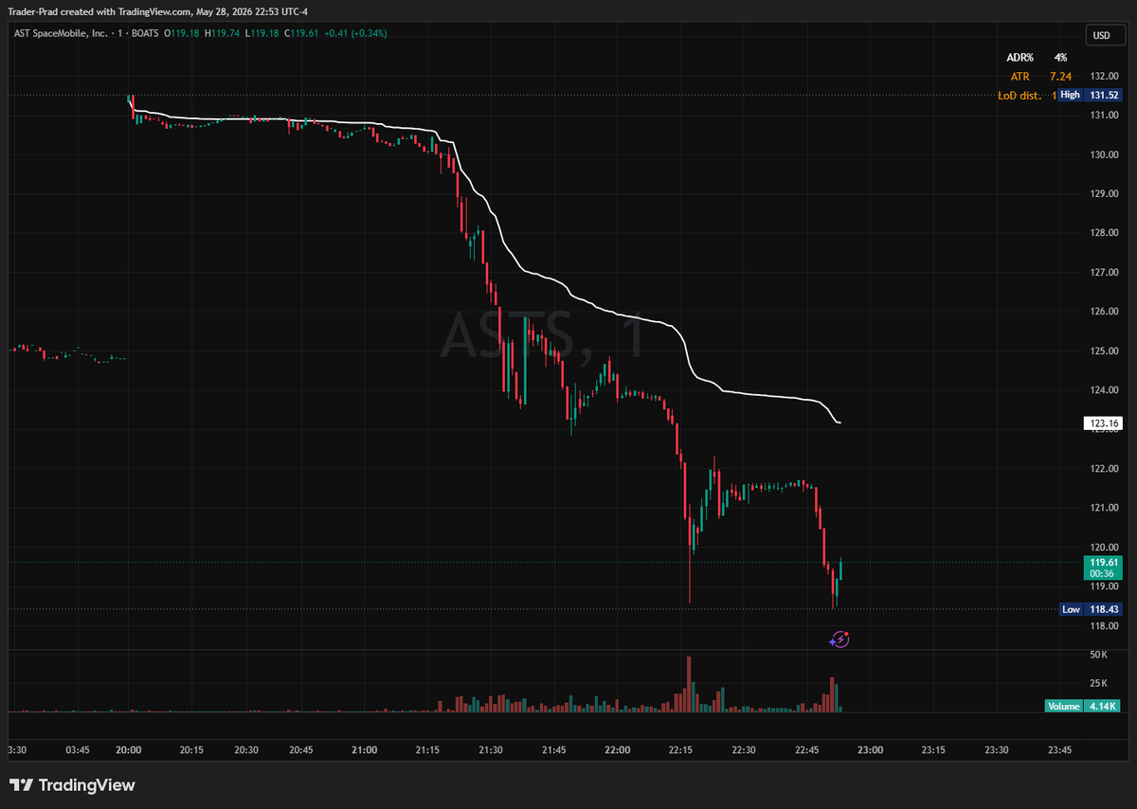This screenshot has height=809, width=1137.
Task: Click the 50K volume axis label
Action: 1098,655
